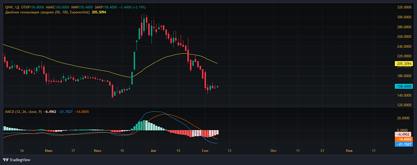The height and width of the screenshot is (165, 417).
Task: Click the 260.0000 price scale label
Action: pos(404,37)
